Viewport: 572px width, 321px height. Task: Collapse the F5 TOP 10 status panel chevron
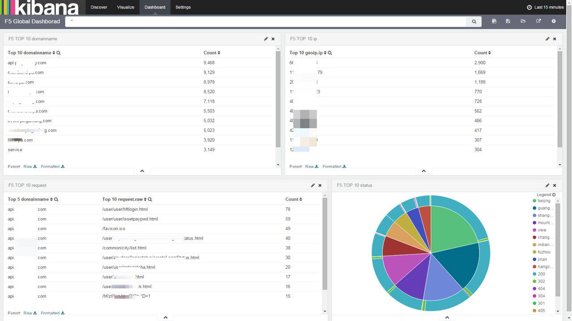pos(447,317)
